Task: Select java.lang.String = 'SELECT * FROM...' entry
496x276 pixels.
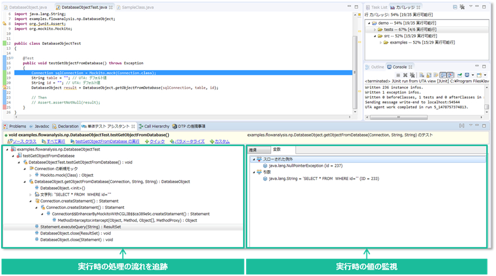Action: point(323,179)
